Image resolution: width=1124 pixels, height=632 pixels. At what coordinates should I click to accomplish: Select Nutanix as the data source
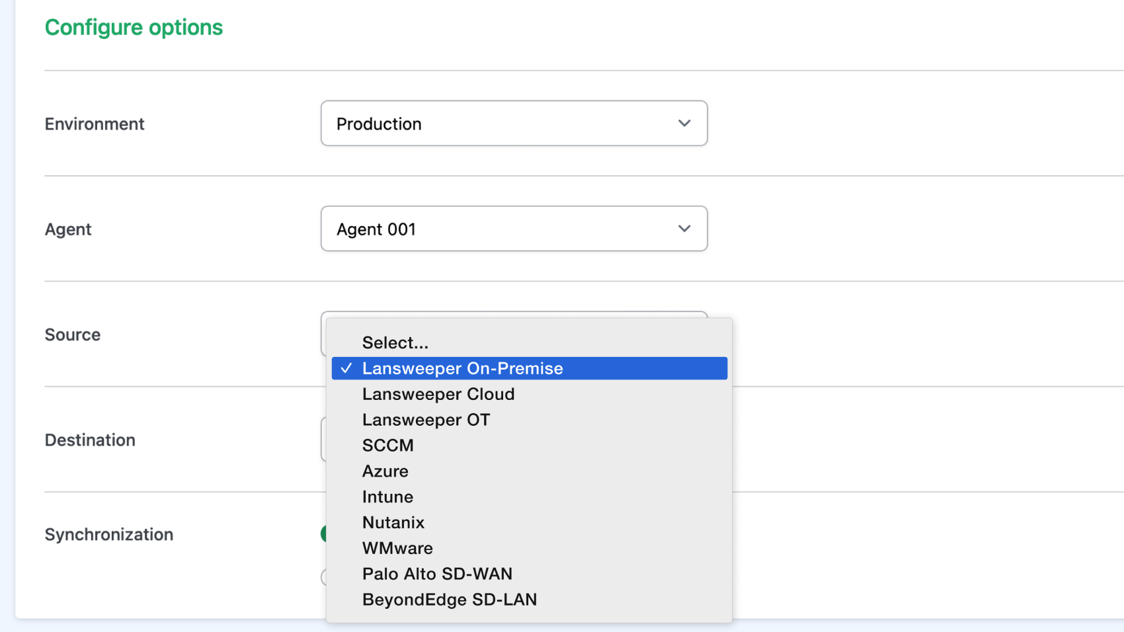393,522
